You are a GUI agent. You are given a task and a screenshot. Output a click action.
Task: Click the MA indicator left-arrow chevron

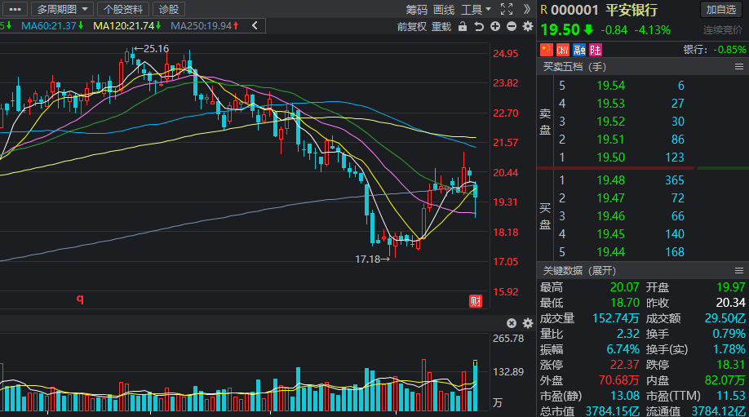point(255,26)
